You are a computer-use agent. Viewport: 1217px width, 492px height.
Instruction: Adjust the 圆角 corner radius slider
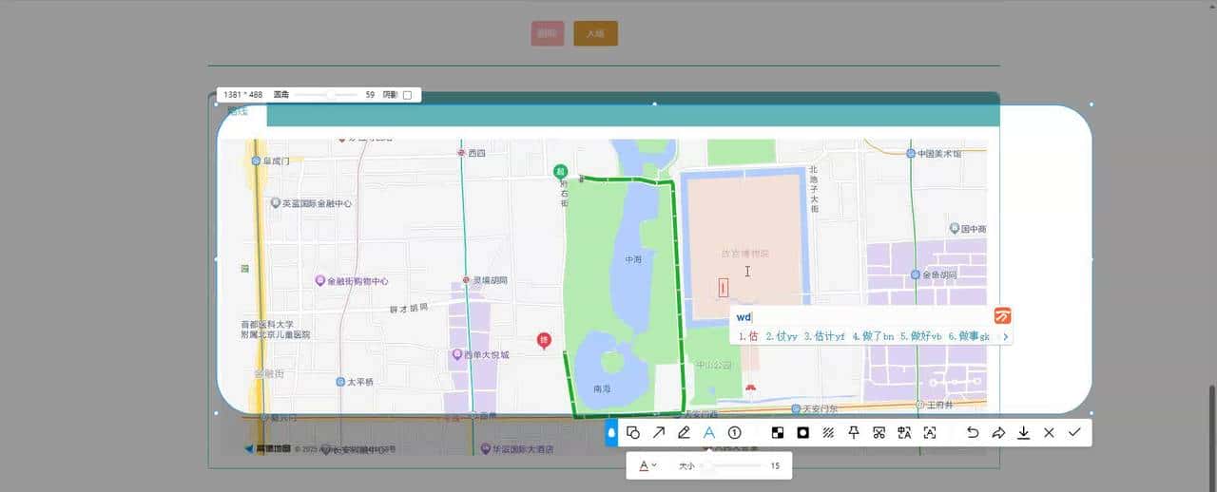tap(326, 95)
